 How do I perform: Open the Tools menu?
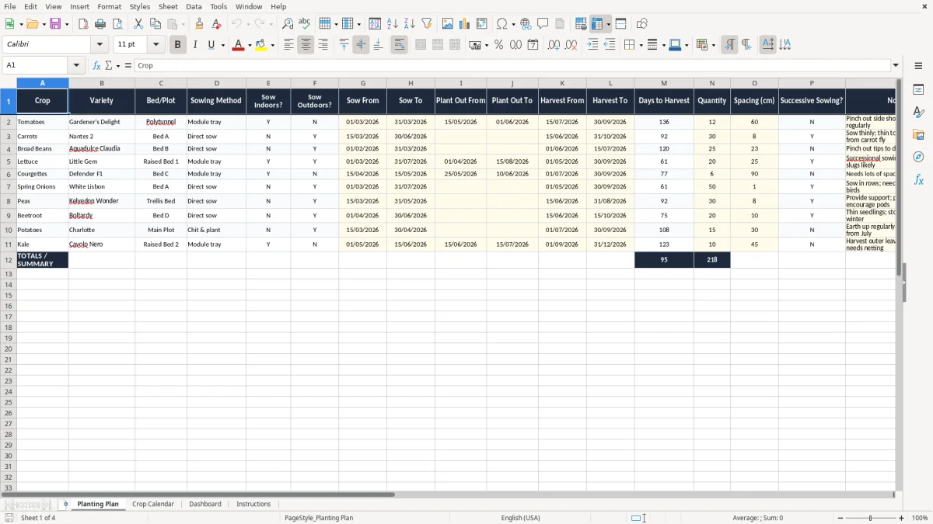[218, 6]
